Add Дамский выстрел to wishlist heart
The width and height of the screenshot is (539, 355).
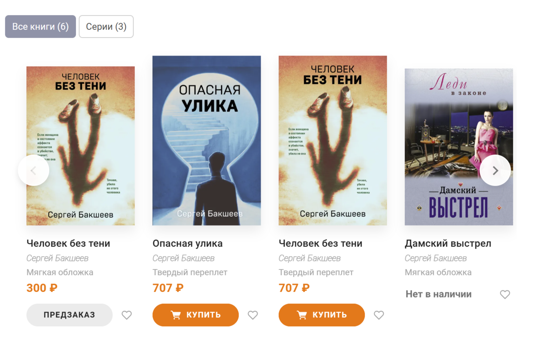[x=505, y=294]
